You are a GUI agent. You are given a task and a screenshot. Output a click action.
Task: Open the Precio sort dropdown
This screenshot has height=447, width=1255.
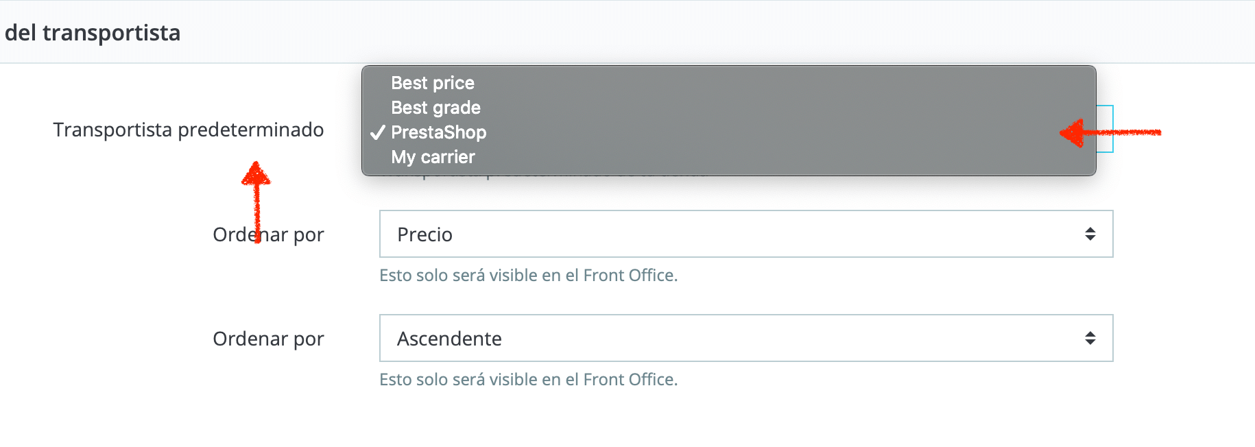click(746, 234)
